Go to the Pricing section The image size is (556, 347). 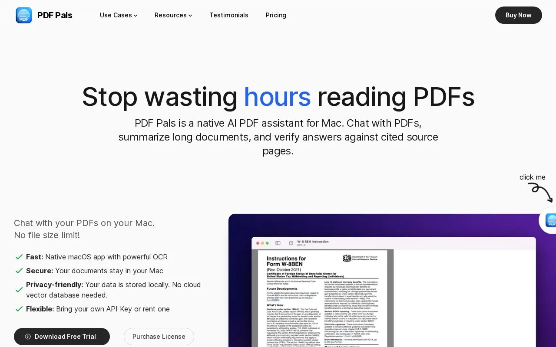pyautogui.click(x=276, y=15)
